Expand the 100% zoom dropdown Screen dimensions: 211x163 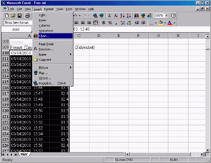coord(166,16)
